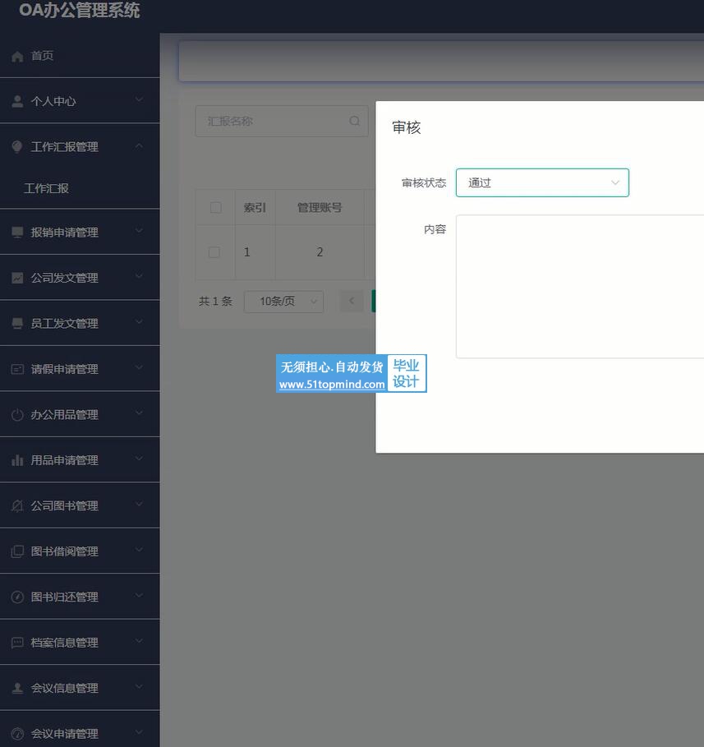
Task: Expand the 公司发文管理 chevron
Action: coord(139,276)
